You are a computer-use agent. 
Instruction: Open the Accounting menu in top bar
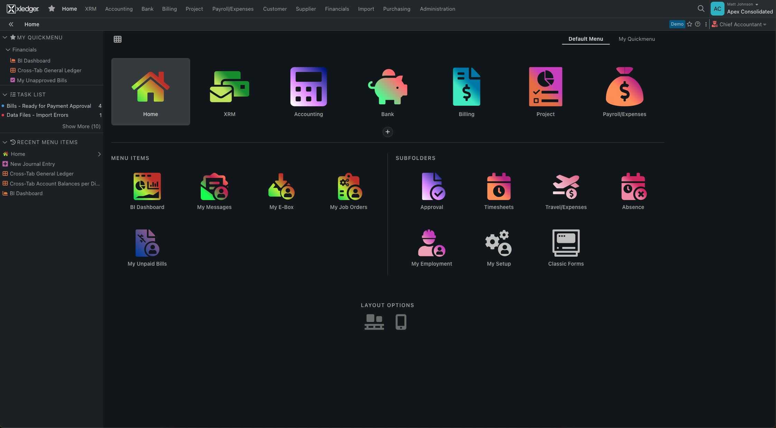[118, 9]
